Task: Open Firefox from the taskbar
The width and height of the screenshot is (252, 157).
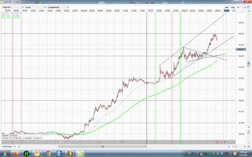Action: point(16,154)
